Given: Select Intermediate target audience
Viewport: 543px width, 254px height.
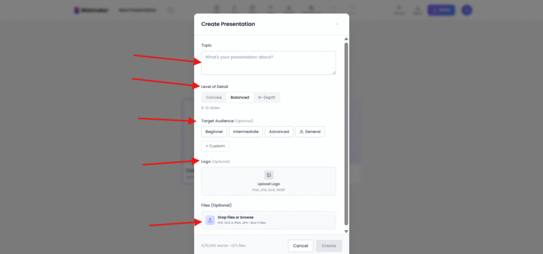Looking at the screenshot, I should click(x=246, y=132).
